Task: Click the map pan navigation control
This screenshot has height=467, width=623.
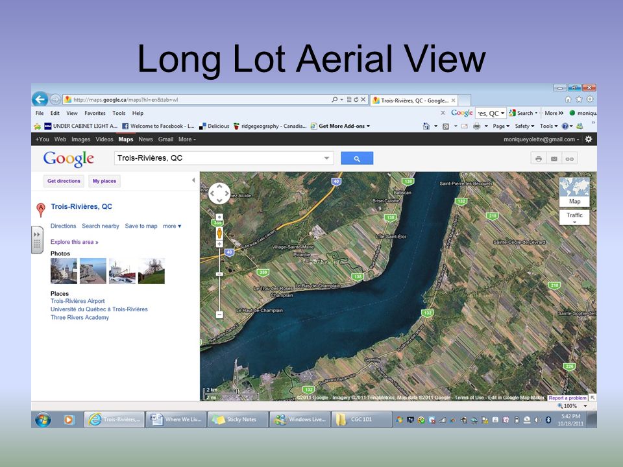Action: (x=219, y=193)
